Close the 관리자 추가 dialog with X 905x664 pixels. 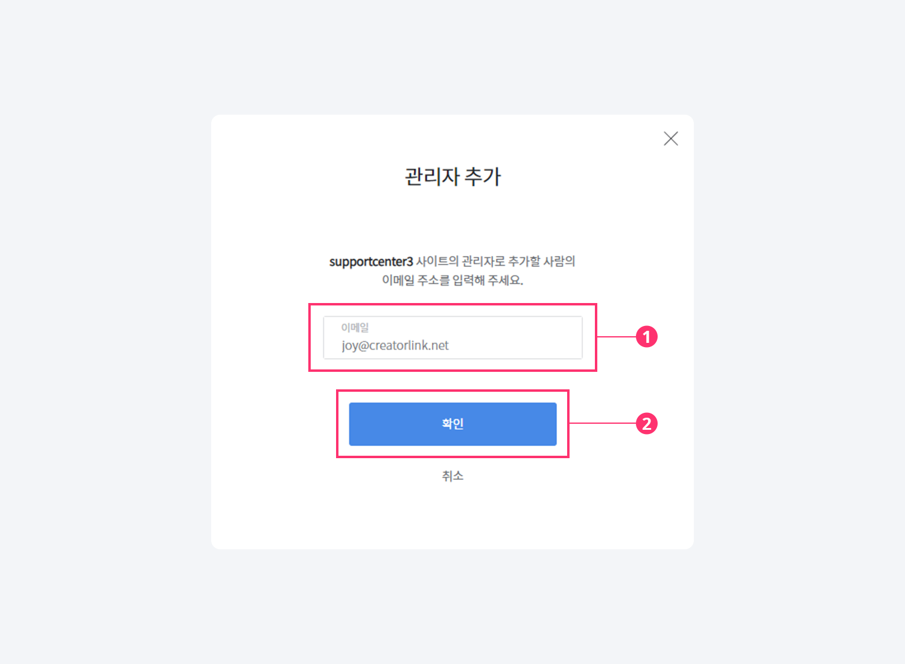pyautogui.click(x=671, y=139)
